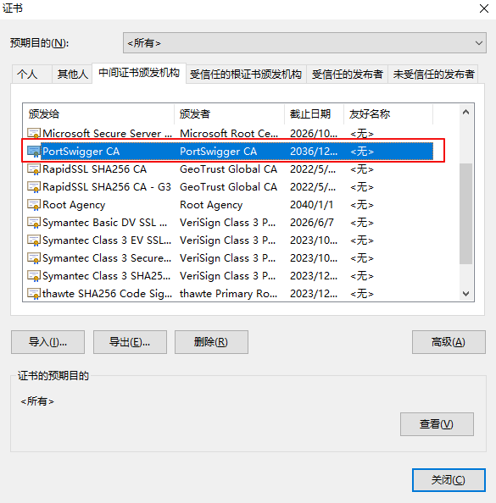Click the Symantec Class 3 EV SSL certificate icon
Image resolution: width=496 pixels, height=503 pixels.
34,240
